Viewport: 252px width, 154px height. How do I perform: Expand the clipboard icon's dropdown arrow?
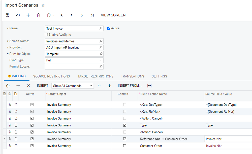(54, 15)
